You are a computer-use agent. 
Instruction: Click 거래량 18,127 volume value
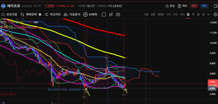coord(91,6)
